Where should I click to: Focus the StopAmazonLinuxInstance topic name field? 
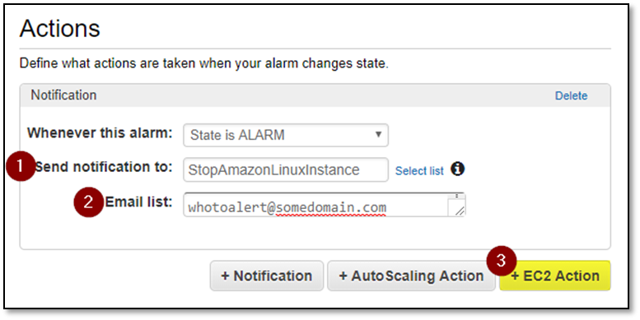click(x=286, y=169)
